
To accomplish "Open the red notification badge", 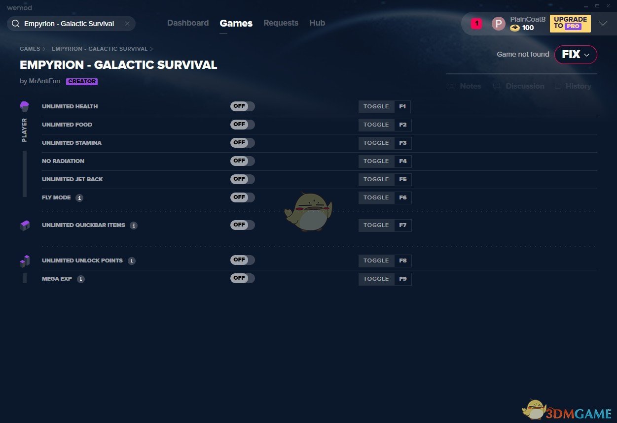I will coord(476,23).
